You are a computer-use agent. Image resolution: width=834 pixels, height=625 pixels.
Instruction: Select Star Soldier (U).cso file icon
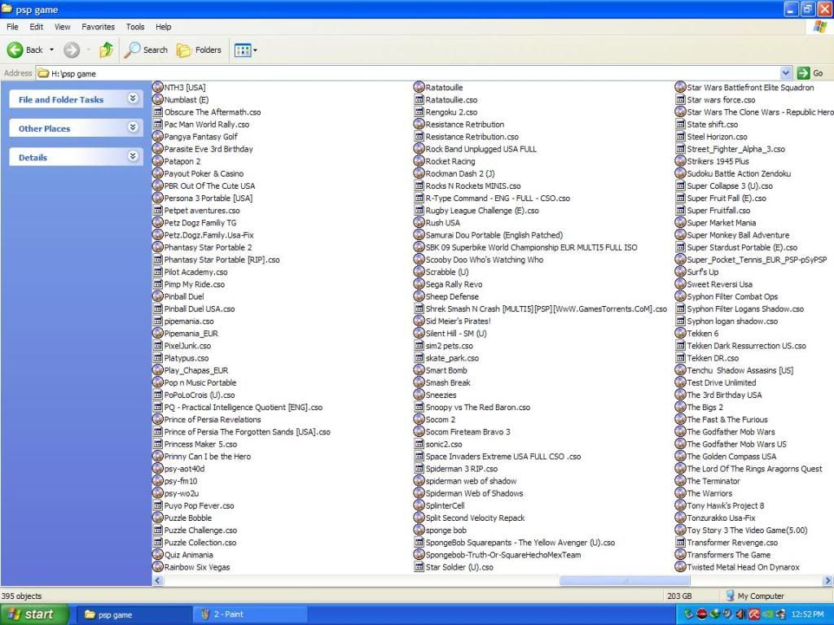click(x=419, y=566)
